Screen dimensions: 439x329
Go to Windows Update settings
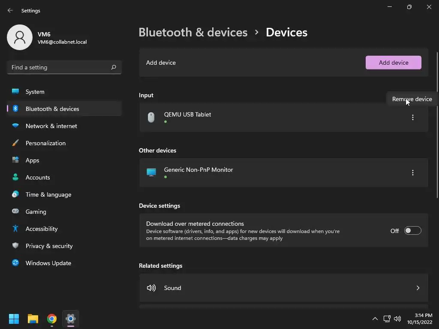pyautogui.click(x=48, y=263)
